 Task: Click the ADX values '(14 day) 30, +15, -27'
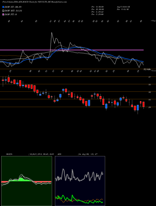pos(88,154)
